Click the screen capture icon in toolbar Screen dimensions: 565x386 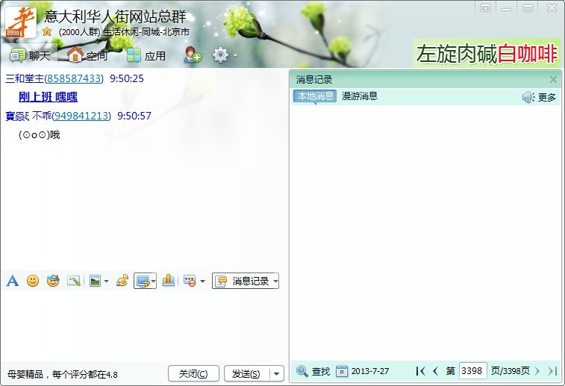tap(143, 281)
